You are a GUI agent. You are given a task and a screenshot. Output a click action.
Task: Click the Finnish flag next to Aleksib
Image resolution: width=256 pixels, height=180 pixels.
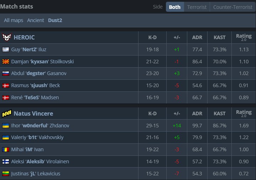coord(6,162)
